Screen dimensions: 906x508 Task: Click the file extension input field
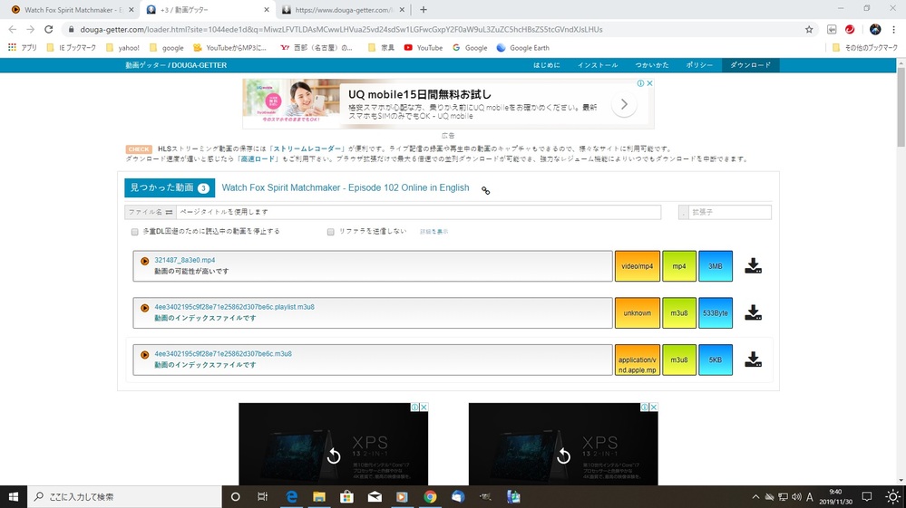click(x=729, y=212)
